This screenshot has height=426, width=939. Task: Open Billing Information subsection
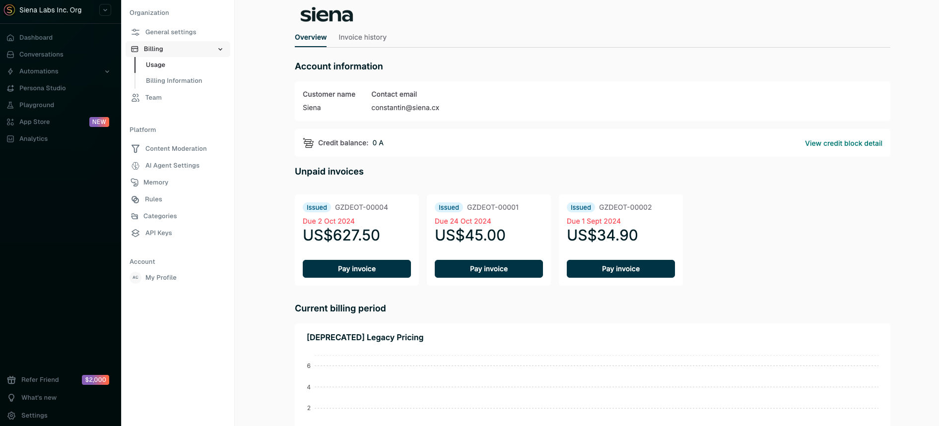174,81
